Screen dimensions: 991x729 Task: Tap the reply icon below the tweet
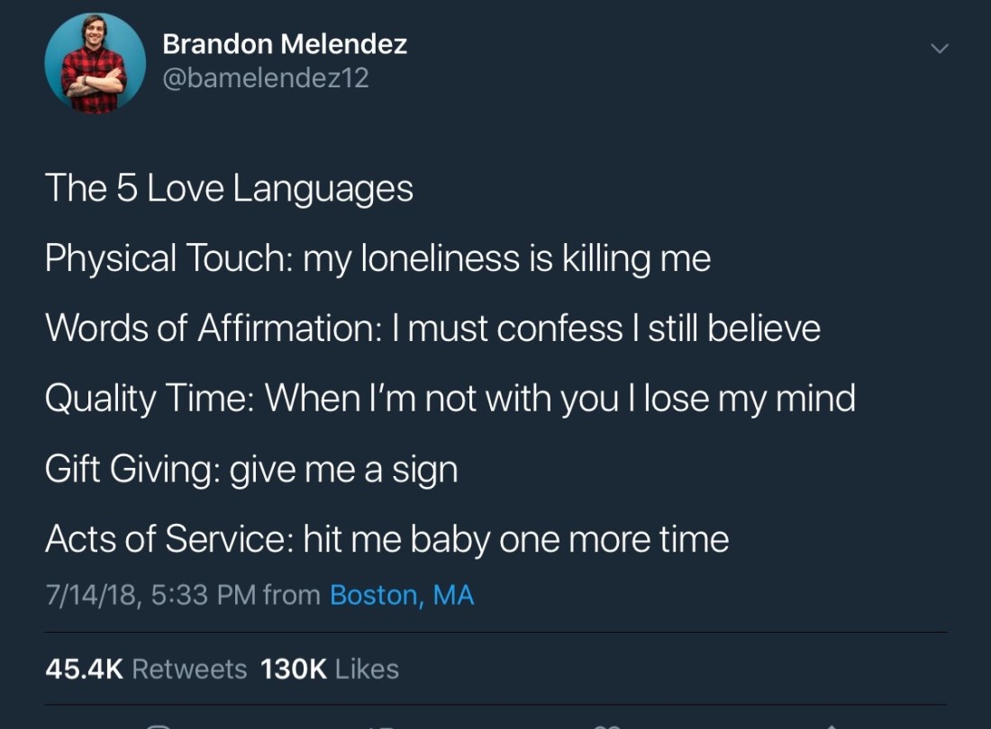159,725
